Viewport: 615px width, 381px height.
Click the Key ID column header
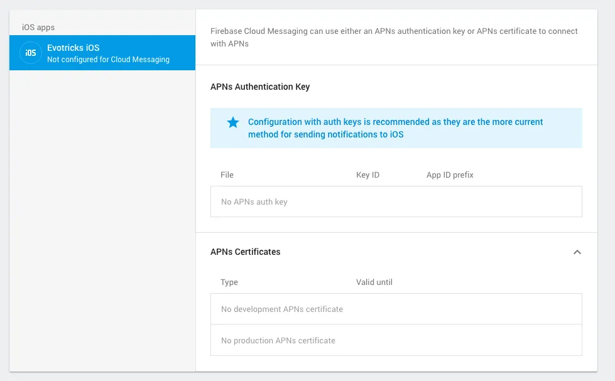point(367,175)
